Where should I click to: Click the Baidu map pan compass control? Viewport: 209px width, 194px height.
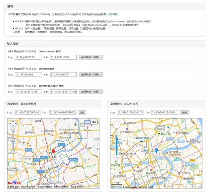tap(13, 124)
